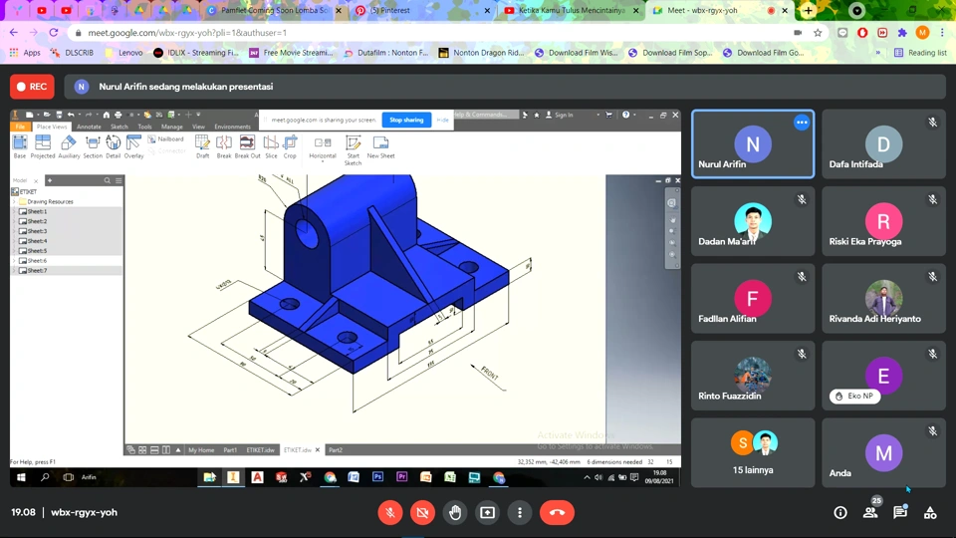Select the Dadan Ma'arif participant tile
This screenshot has height=538, width=956.
pyautogui.click(x=753, y=221)
